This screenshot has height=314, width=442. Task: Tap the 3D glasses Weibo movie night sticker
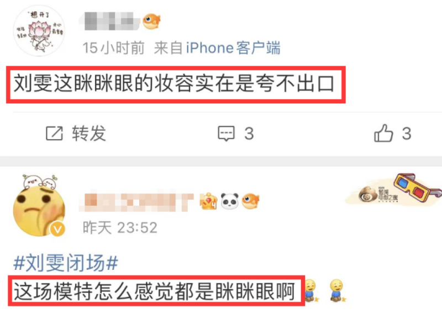click(394, 190)
